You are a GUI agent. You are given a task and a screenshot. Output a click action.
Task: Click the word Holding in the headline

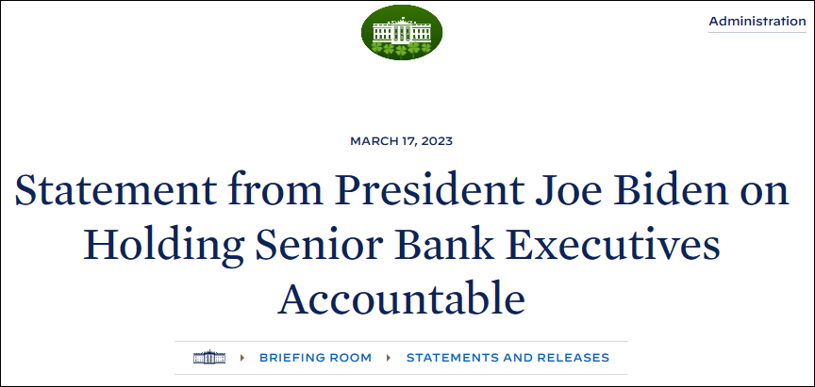[162, 247]
